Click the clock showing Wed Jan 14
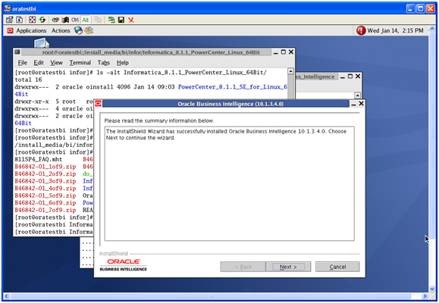Image resolution: width=439 pixels, height=303 pixels. (x=395, y=30)
